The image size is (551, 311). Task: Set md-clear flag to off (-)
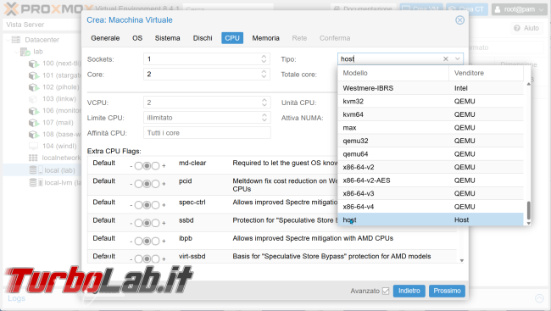point(139,166)
